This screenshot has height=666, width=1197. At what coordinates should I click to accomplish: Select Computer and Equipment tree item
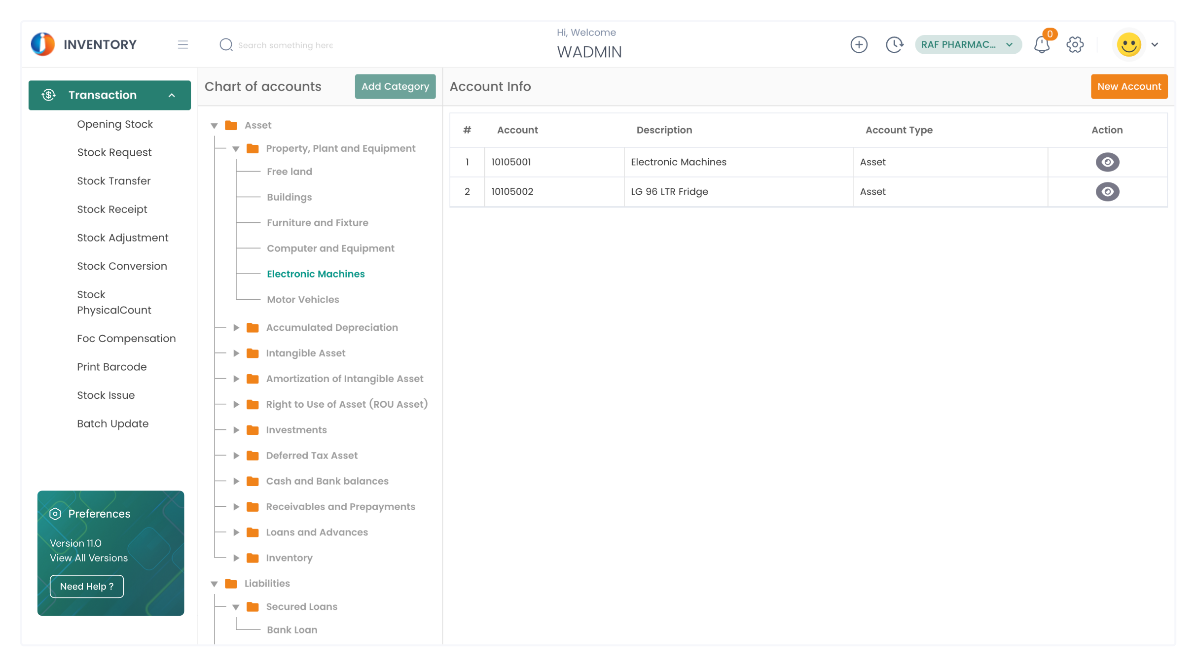pyautogui.click(x=330, y=248)
